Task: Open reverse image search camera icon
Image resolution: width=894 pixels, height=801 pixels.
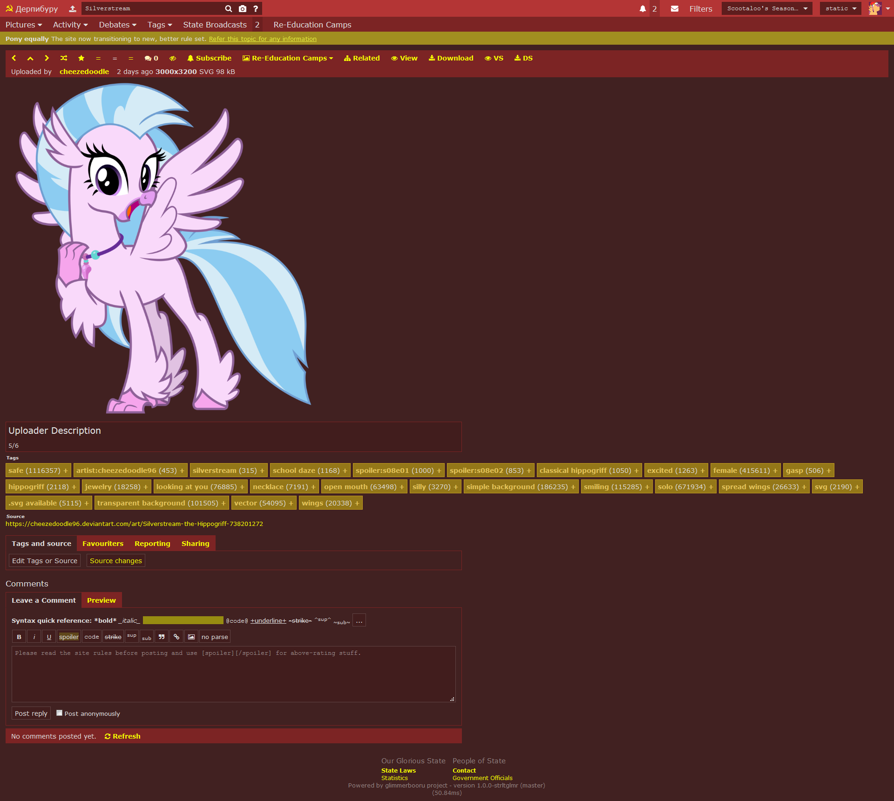Action: click(243, 8)
